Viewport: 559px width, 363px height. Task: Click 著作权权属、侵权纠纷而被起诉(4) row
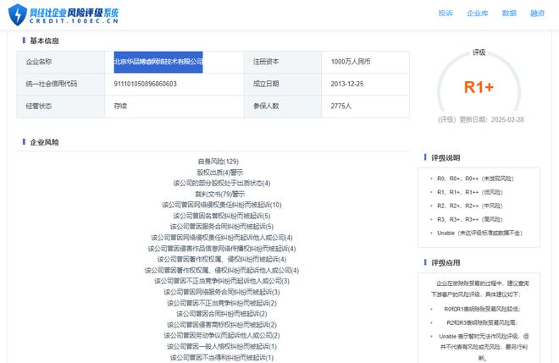(x=222, y=259)
